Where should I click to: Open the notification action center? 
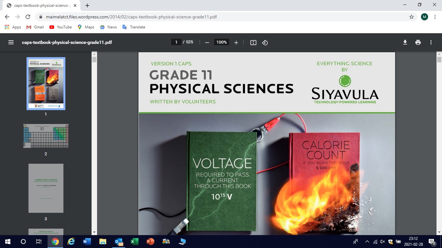click(432, 242)
